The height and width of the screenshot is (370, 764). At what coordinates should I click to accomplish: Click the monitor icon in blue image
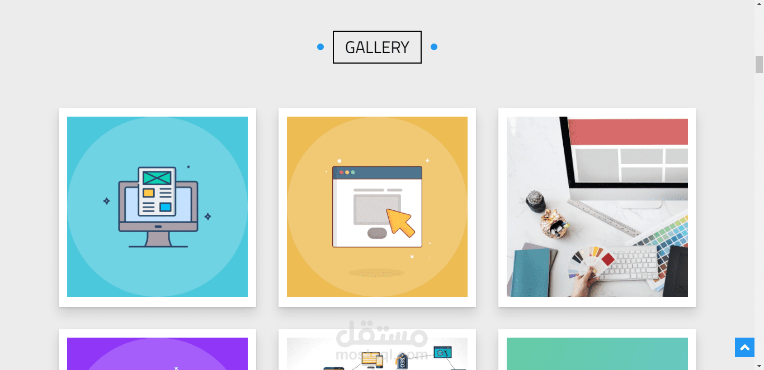[x=158, y=208]
